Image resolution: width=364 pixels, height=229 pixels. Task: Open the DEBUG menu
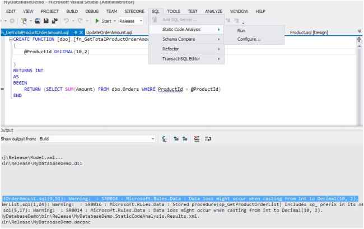[92, 11]
